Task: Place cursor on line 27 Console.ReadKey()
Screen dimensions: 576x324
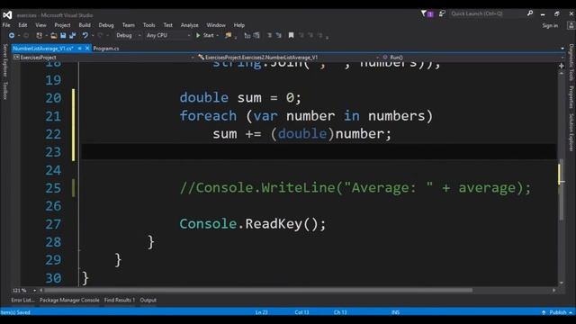Action: point(252,224)
